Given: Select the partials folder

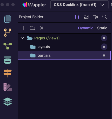Looking at the screenshot, I should (64, 55).
